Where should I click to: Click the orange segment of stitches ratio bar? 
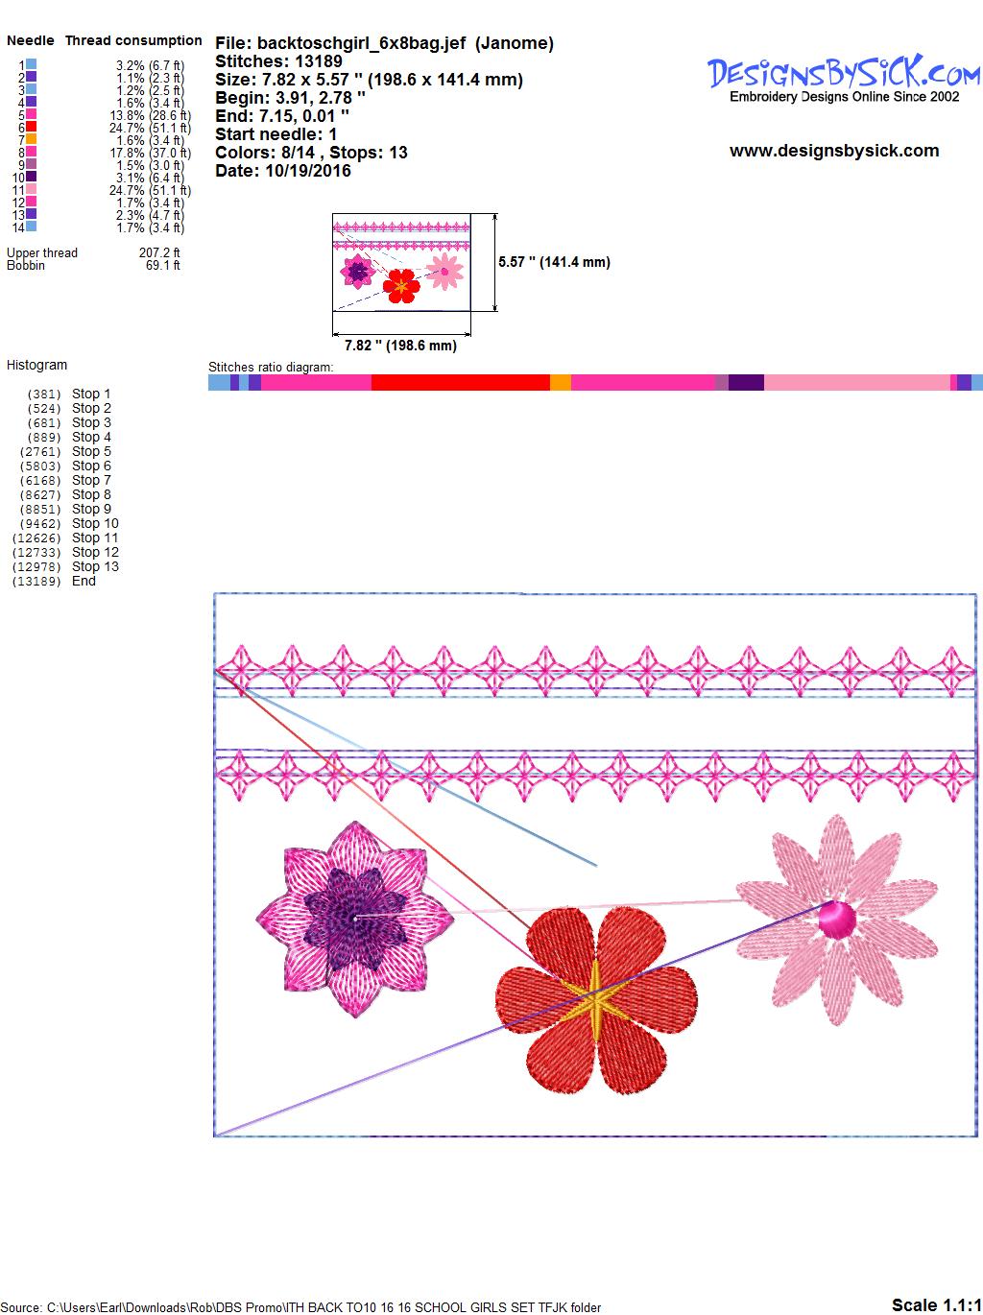point(560,383)
